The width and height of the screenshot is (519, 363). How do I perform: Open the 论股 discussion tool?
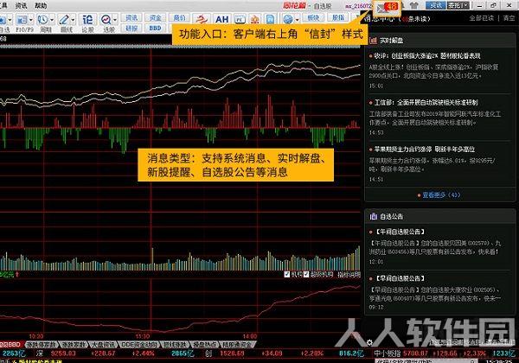coord(87,20)
